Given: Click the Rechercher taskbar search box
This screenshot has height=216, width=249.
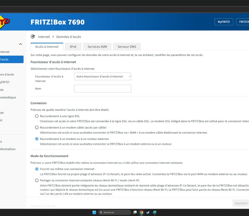Looking at the screenshot, I should pyautogui.click(x=115, y=212).
